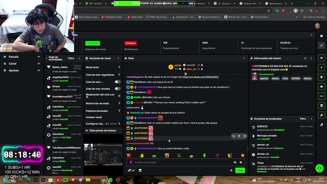Expand the Estudio sidebar section

pos(21,57)
